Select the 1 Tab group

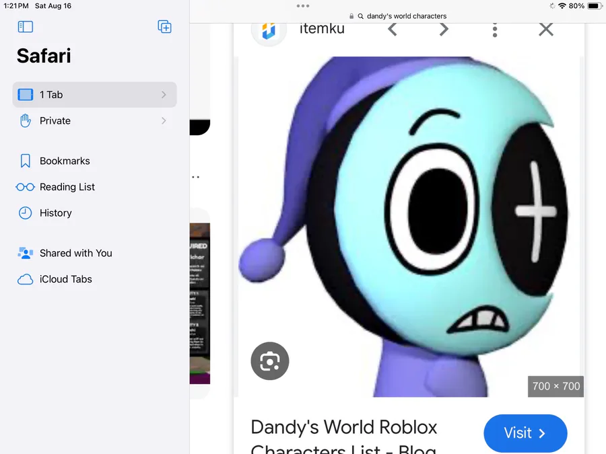95,95
